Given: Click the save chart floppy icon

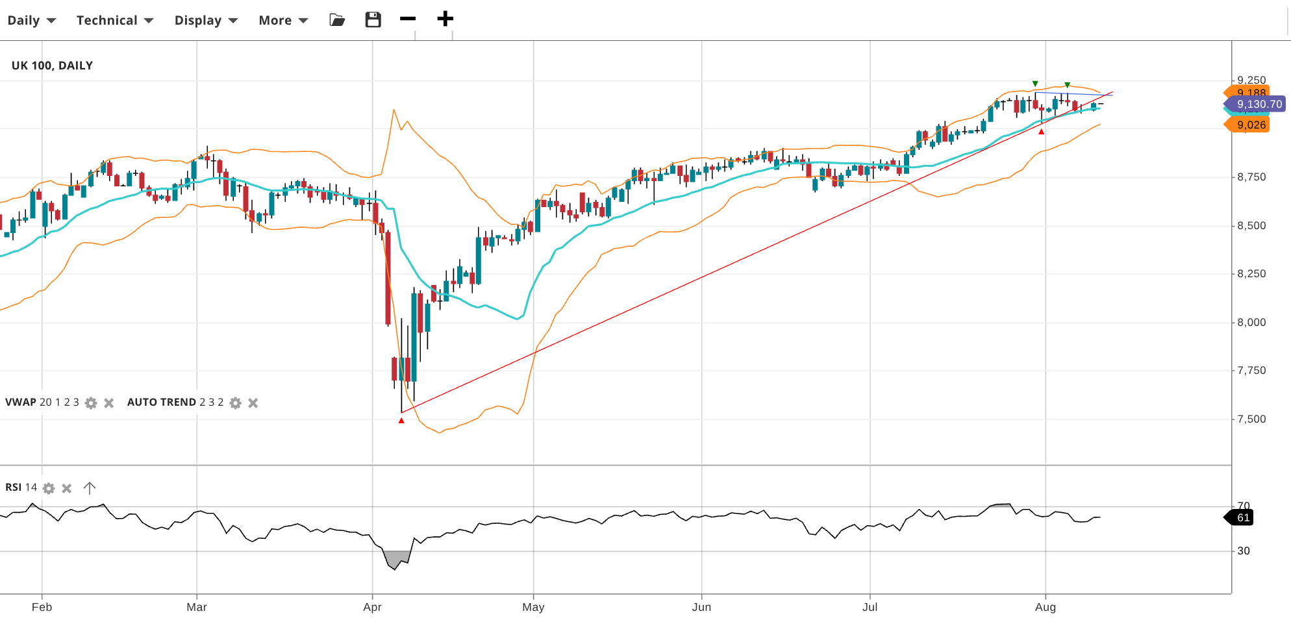Looking at the screenshot, I should (373, 19).
